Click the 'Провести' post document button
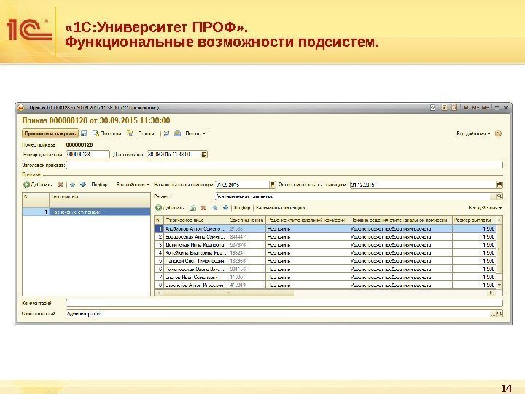This screenshot has height=394, width=525. coord(107,134)
